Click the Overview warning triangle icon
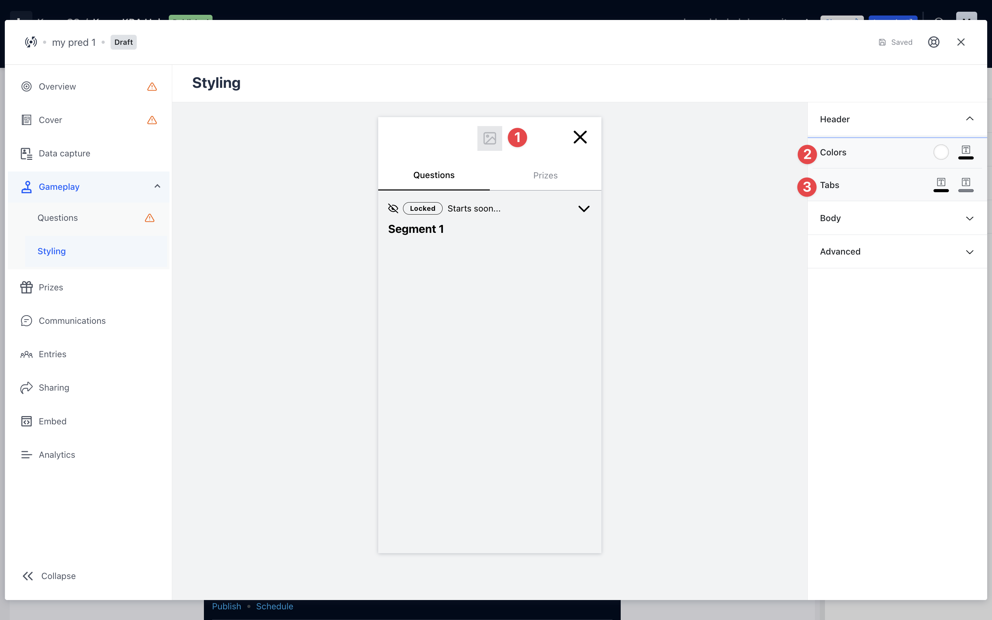Screen dimensions: 992x620 [x=152, y=86]
